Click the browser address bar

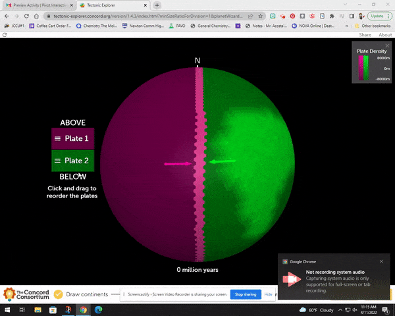(165, 15)
